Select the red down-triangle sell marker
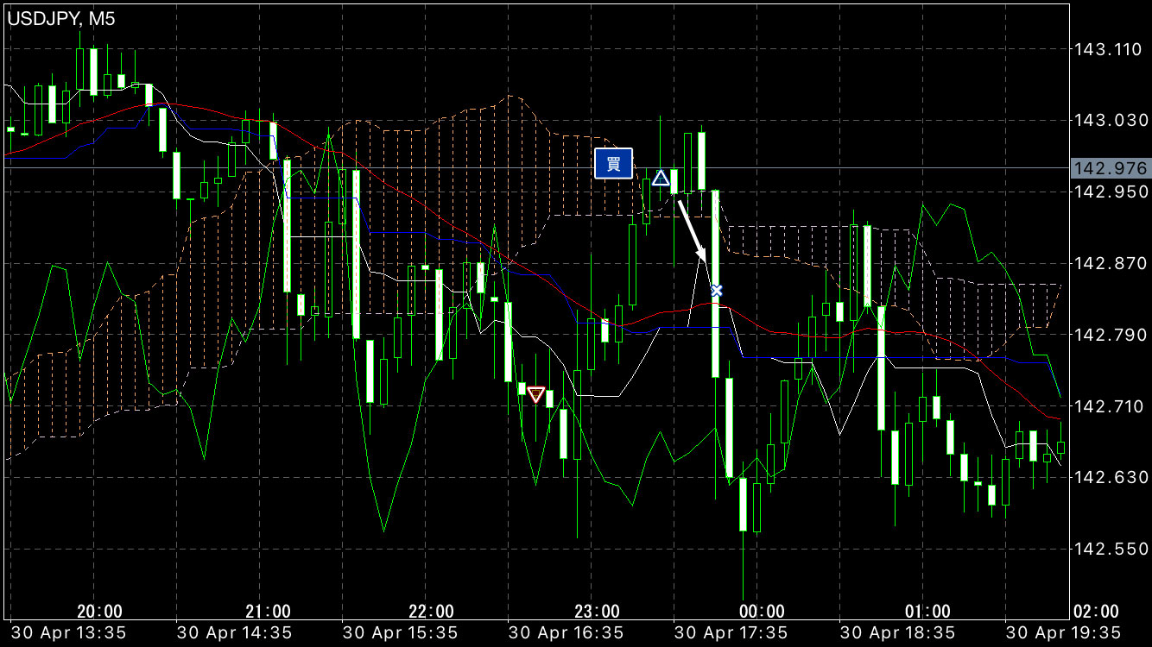Screen dimensions: 1152x647 tap(535, 395)
